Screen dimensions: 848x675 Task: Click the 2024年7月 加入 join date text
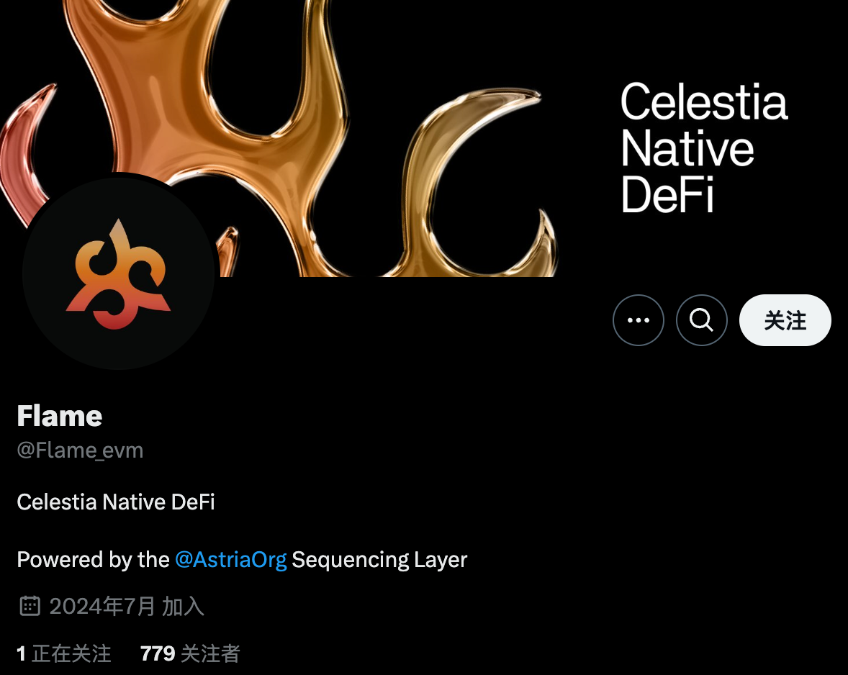click(127, 607)
